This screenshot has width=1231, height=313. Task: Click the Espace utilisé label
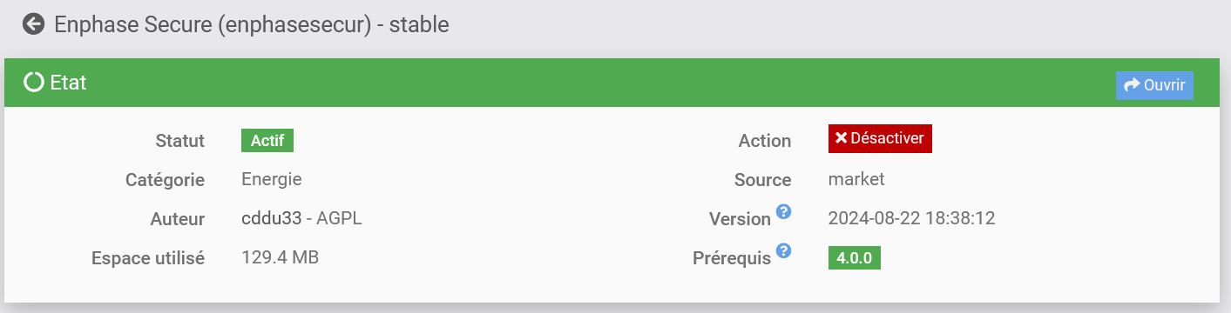click(148, 258)
